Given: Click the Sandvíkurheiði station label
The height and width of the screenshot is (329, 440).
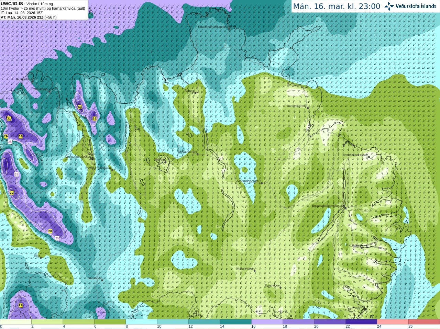Looking at the screenshot, I should (297, 106).
